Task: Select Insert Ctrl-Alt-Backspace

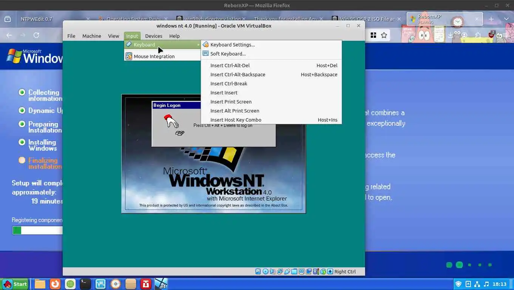Action: [x=271, y=74]
